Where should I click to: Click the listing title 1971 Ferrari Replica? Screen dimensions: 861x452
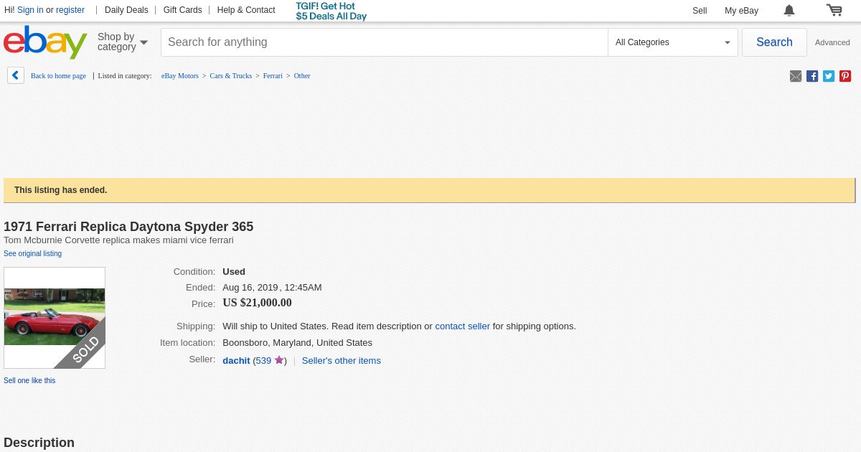tap(128, 227)
